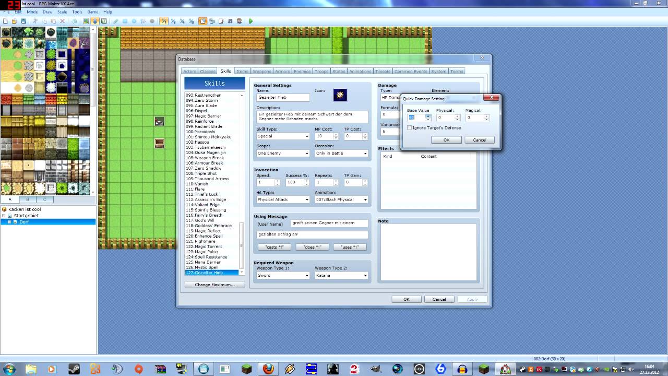
Task: Set map scale to 1/4
Action: pos(183,21)
